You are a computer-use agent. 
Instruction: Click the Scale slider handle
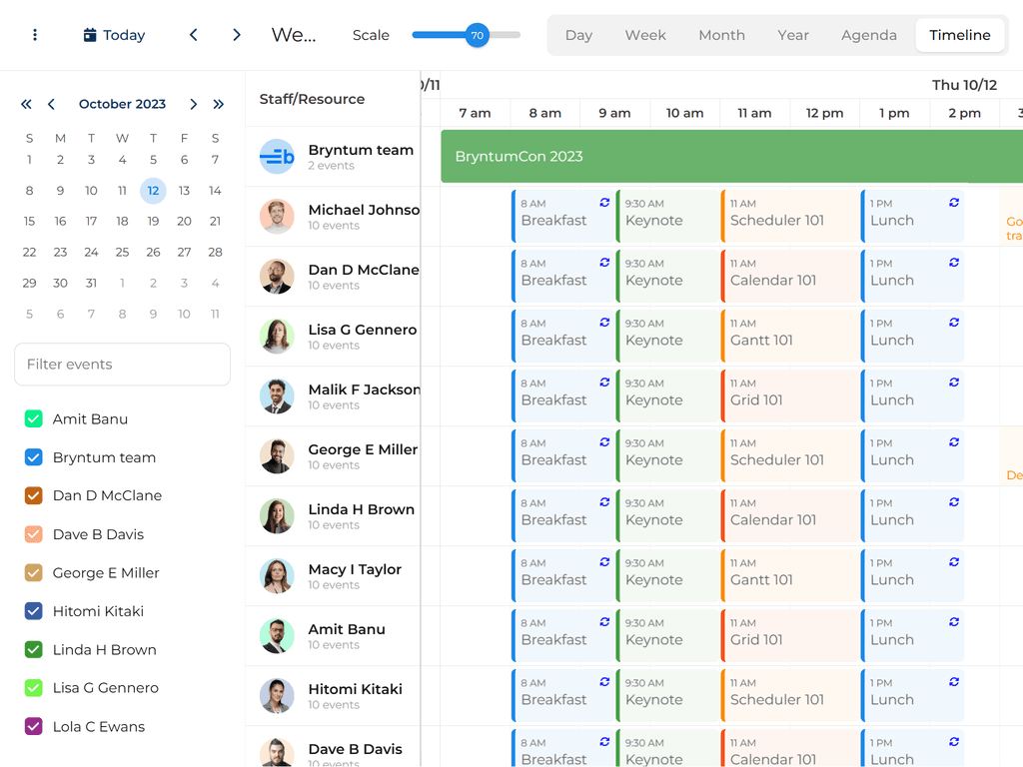point(478,35)
